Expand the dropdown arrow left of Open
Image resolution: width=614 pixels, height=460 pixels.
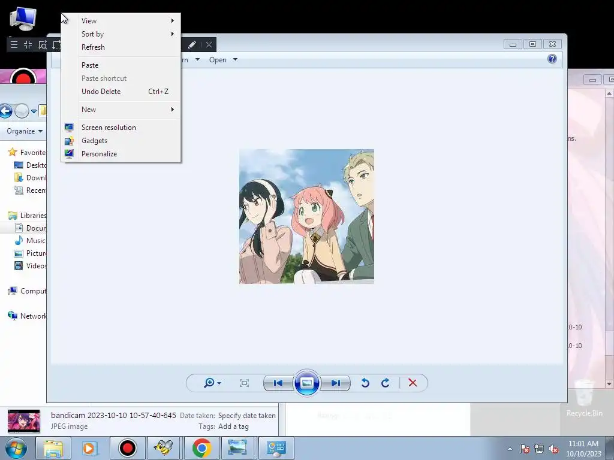pos(197,60)
